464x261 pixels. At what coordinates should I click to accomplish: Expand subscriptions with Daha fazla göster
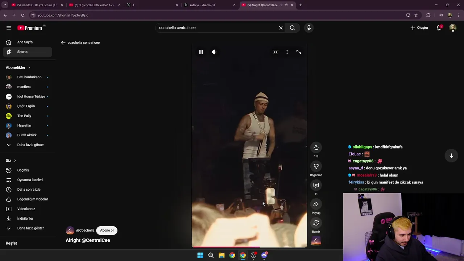28,145
